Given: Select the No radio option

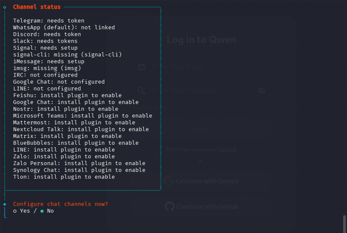Looking at the screenshot, I should pyautogui.click(x=47, y=211).
